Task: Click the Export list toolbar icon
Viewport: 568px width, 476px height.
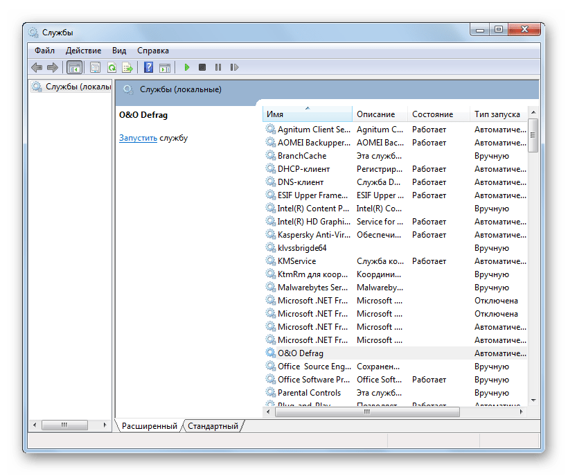Action: point(127,67)
